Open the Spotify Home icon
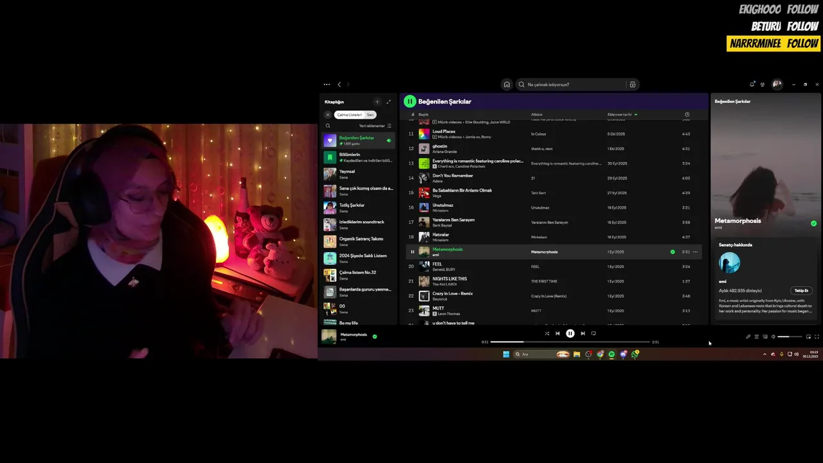The height and width of the screenshot is (463, 823). pos(507,84)
